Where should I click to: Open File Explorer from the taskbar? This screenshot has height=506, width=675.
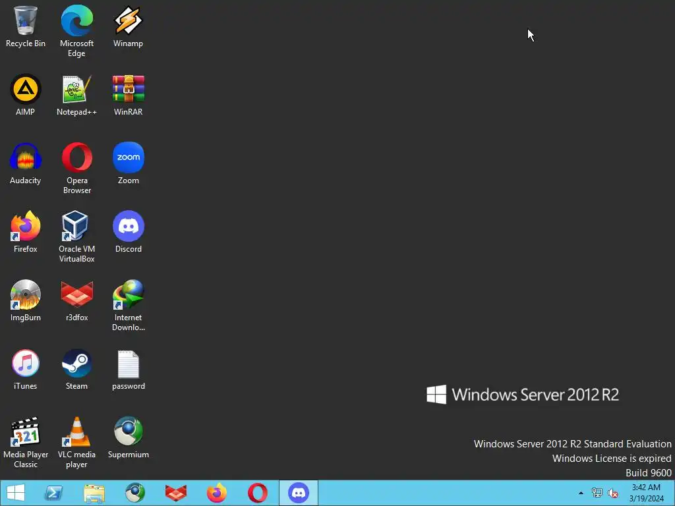click(94, 493)
